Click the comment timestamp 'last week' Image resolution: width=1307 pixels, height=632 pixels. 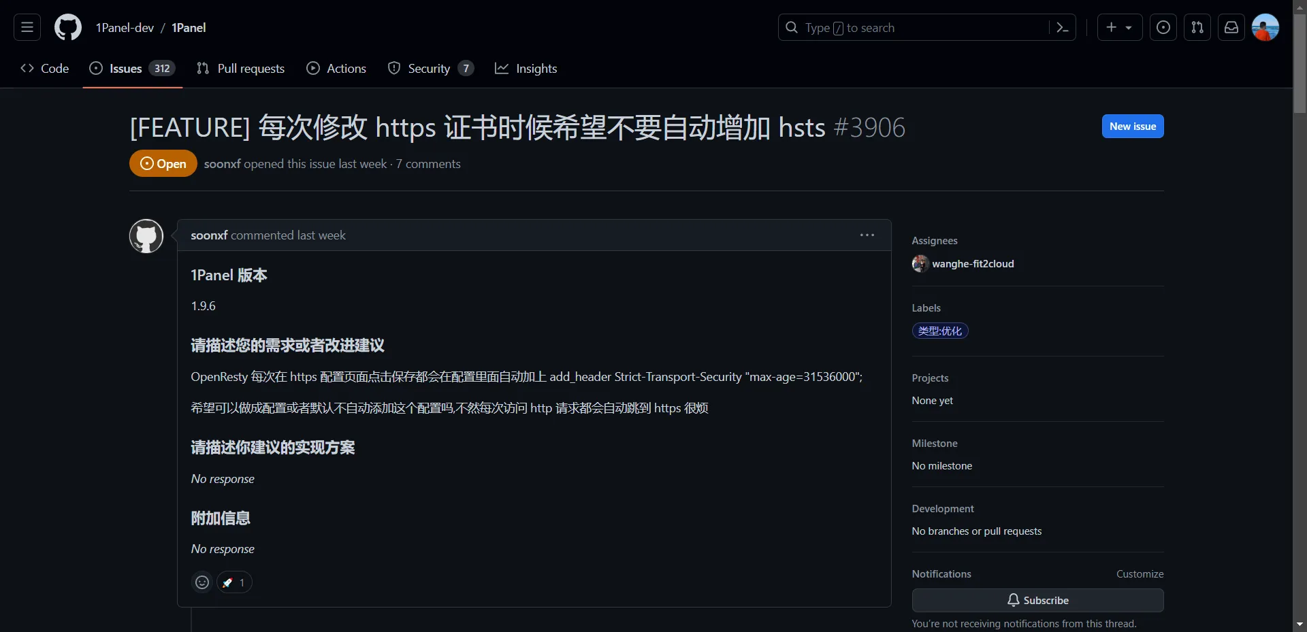click(321, 235)
